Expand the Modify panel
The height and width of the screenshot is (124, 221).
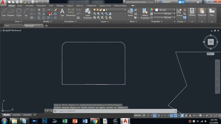pyautogui.click(x=47, y=21)
